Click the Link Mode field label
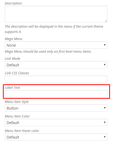The image size is (115, 143). click(12, 59)
